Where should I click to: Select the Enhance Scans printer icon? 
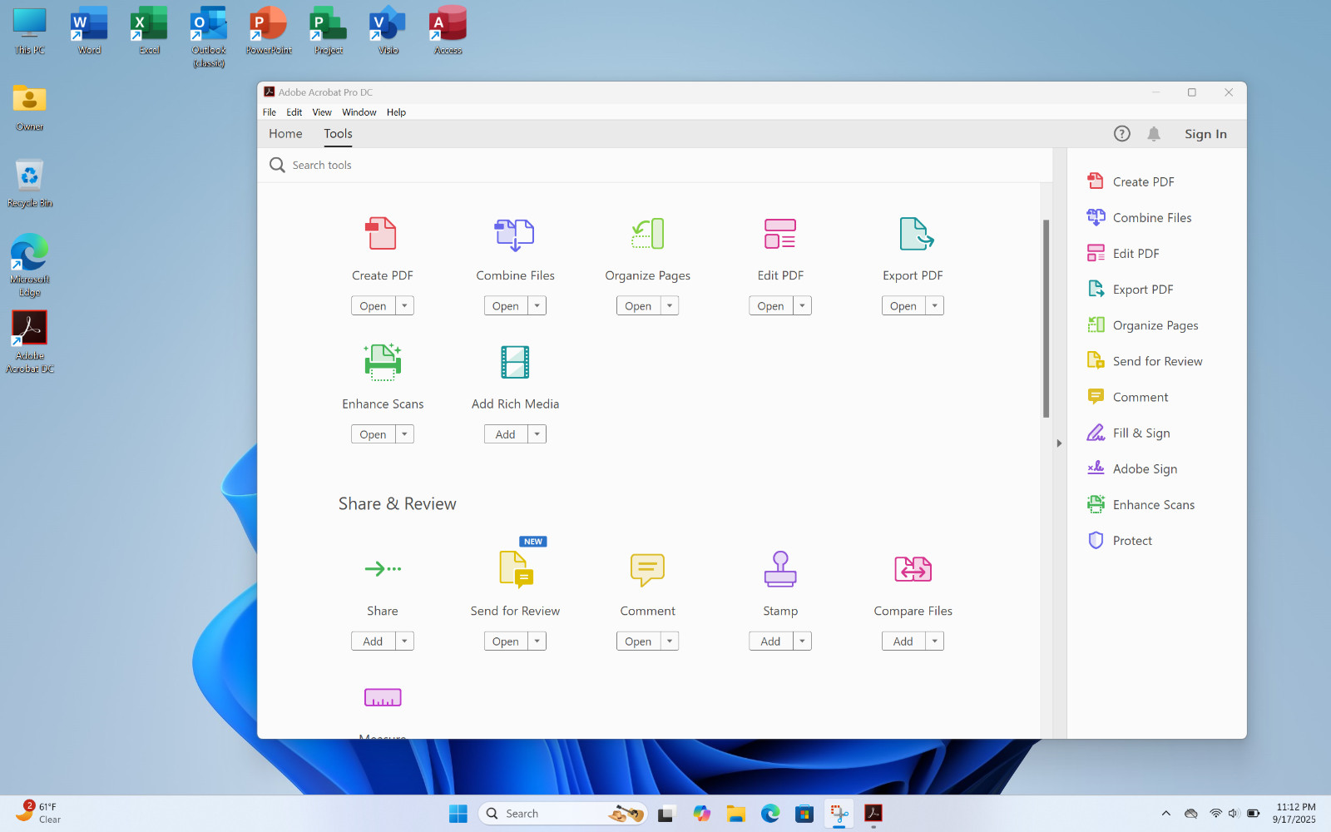[x=383, y=362]
